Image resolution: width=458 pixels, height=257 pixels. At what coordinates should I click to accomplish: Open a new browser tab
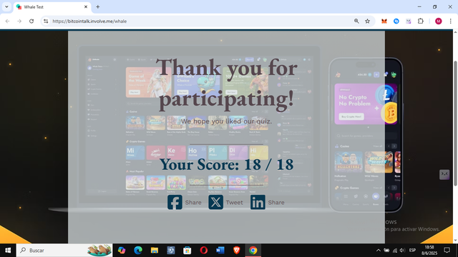point(98,6)
